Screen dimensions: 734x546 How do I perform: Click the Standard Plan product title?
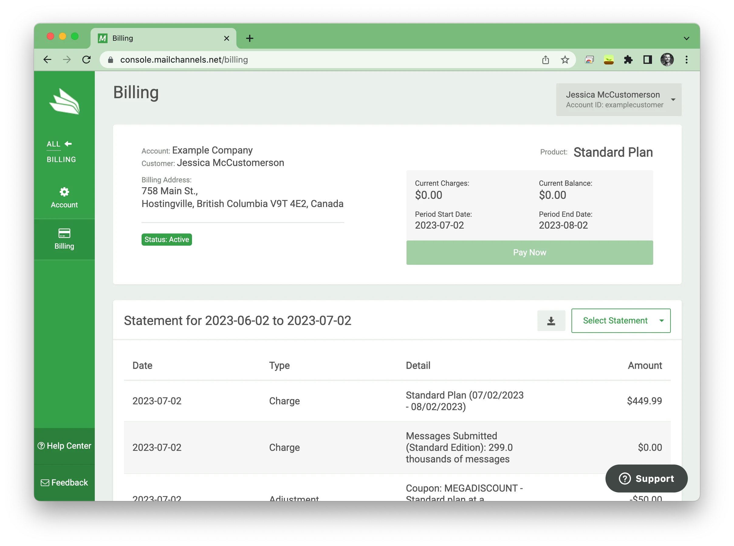[x=613, y=152]
